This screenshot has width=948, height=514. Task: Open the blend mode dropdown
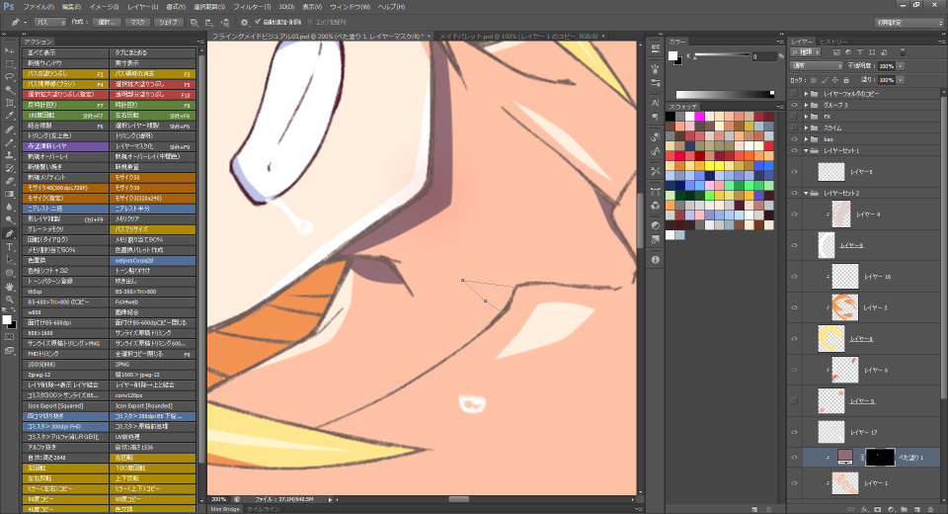pyautogui.click(x=817, y=66)
